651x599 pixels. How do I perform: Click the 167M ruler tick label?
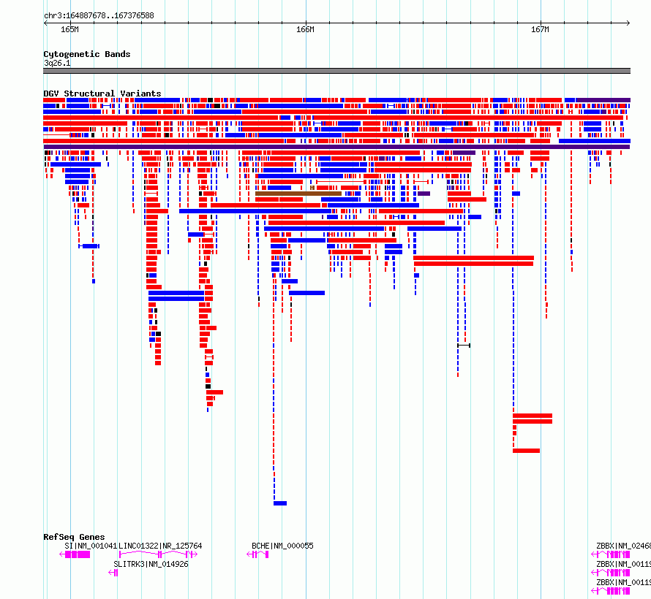tap(540, 29)
